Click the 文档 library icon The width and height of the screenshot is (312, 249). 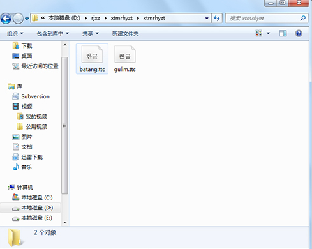(16, 147)
